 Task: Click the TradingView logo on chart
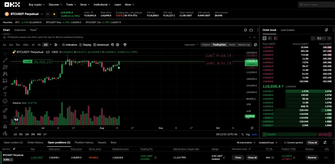(16, 120)
